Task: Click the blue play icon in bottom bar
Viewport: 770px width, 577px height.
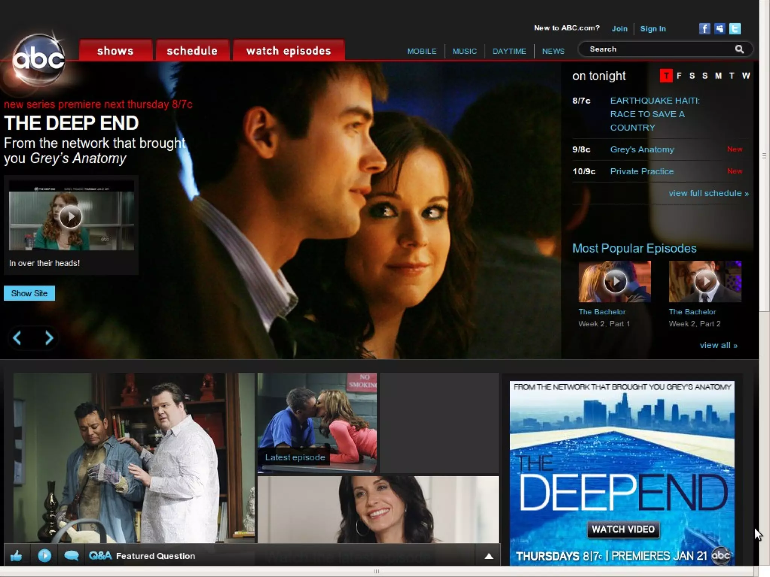Action: [x=44, y=556]
